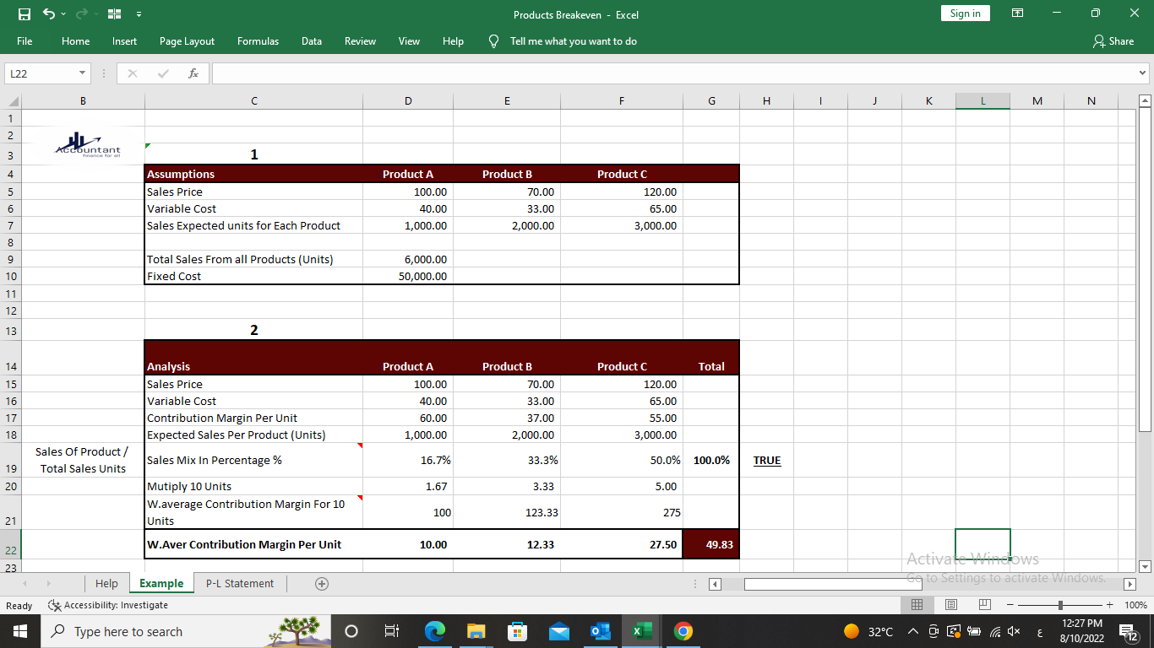Screen dimensions: 1154x648
Task: Open Microsoft Edge from taskbar
Action: tap(434, 631)
